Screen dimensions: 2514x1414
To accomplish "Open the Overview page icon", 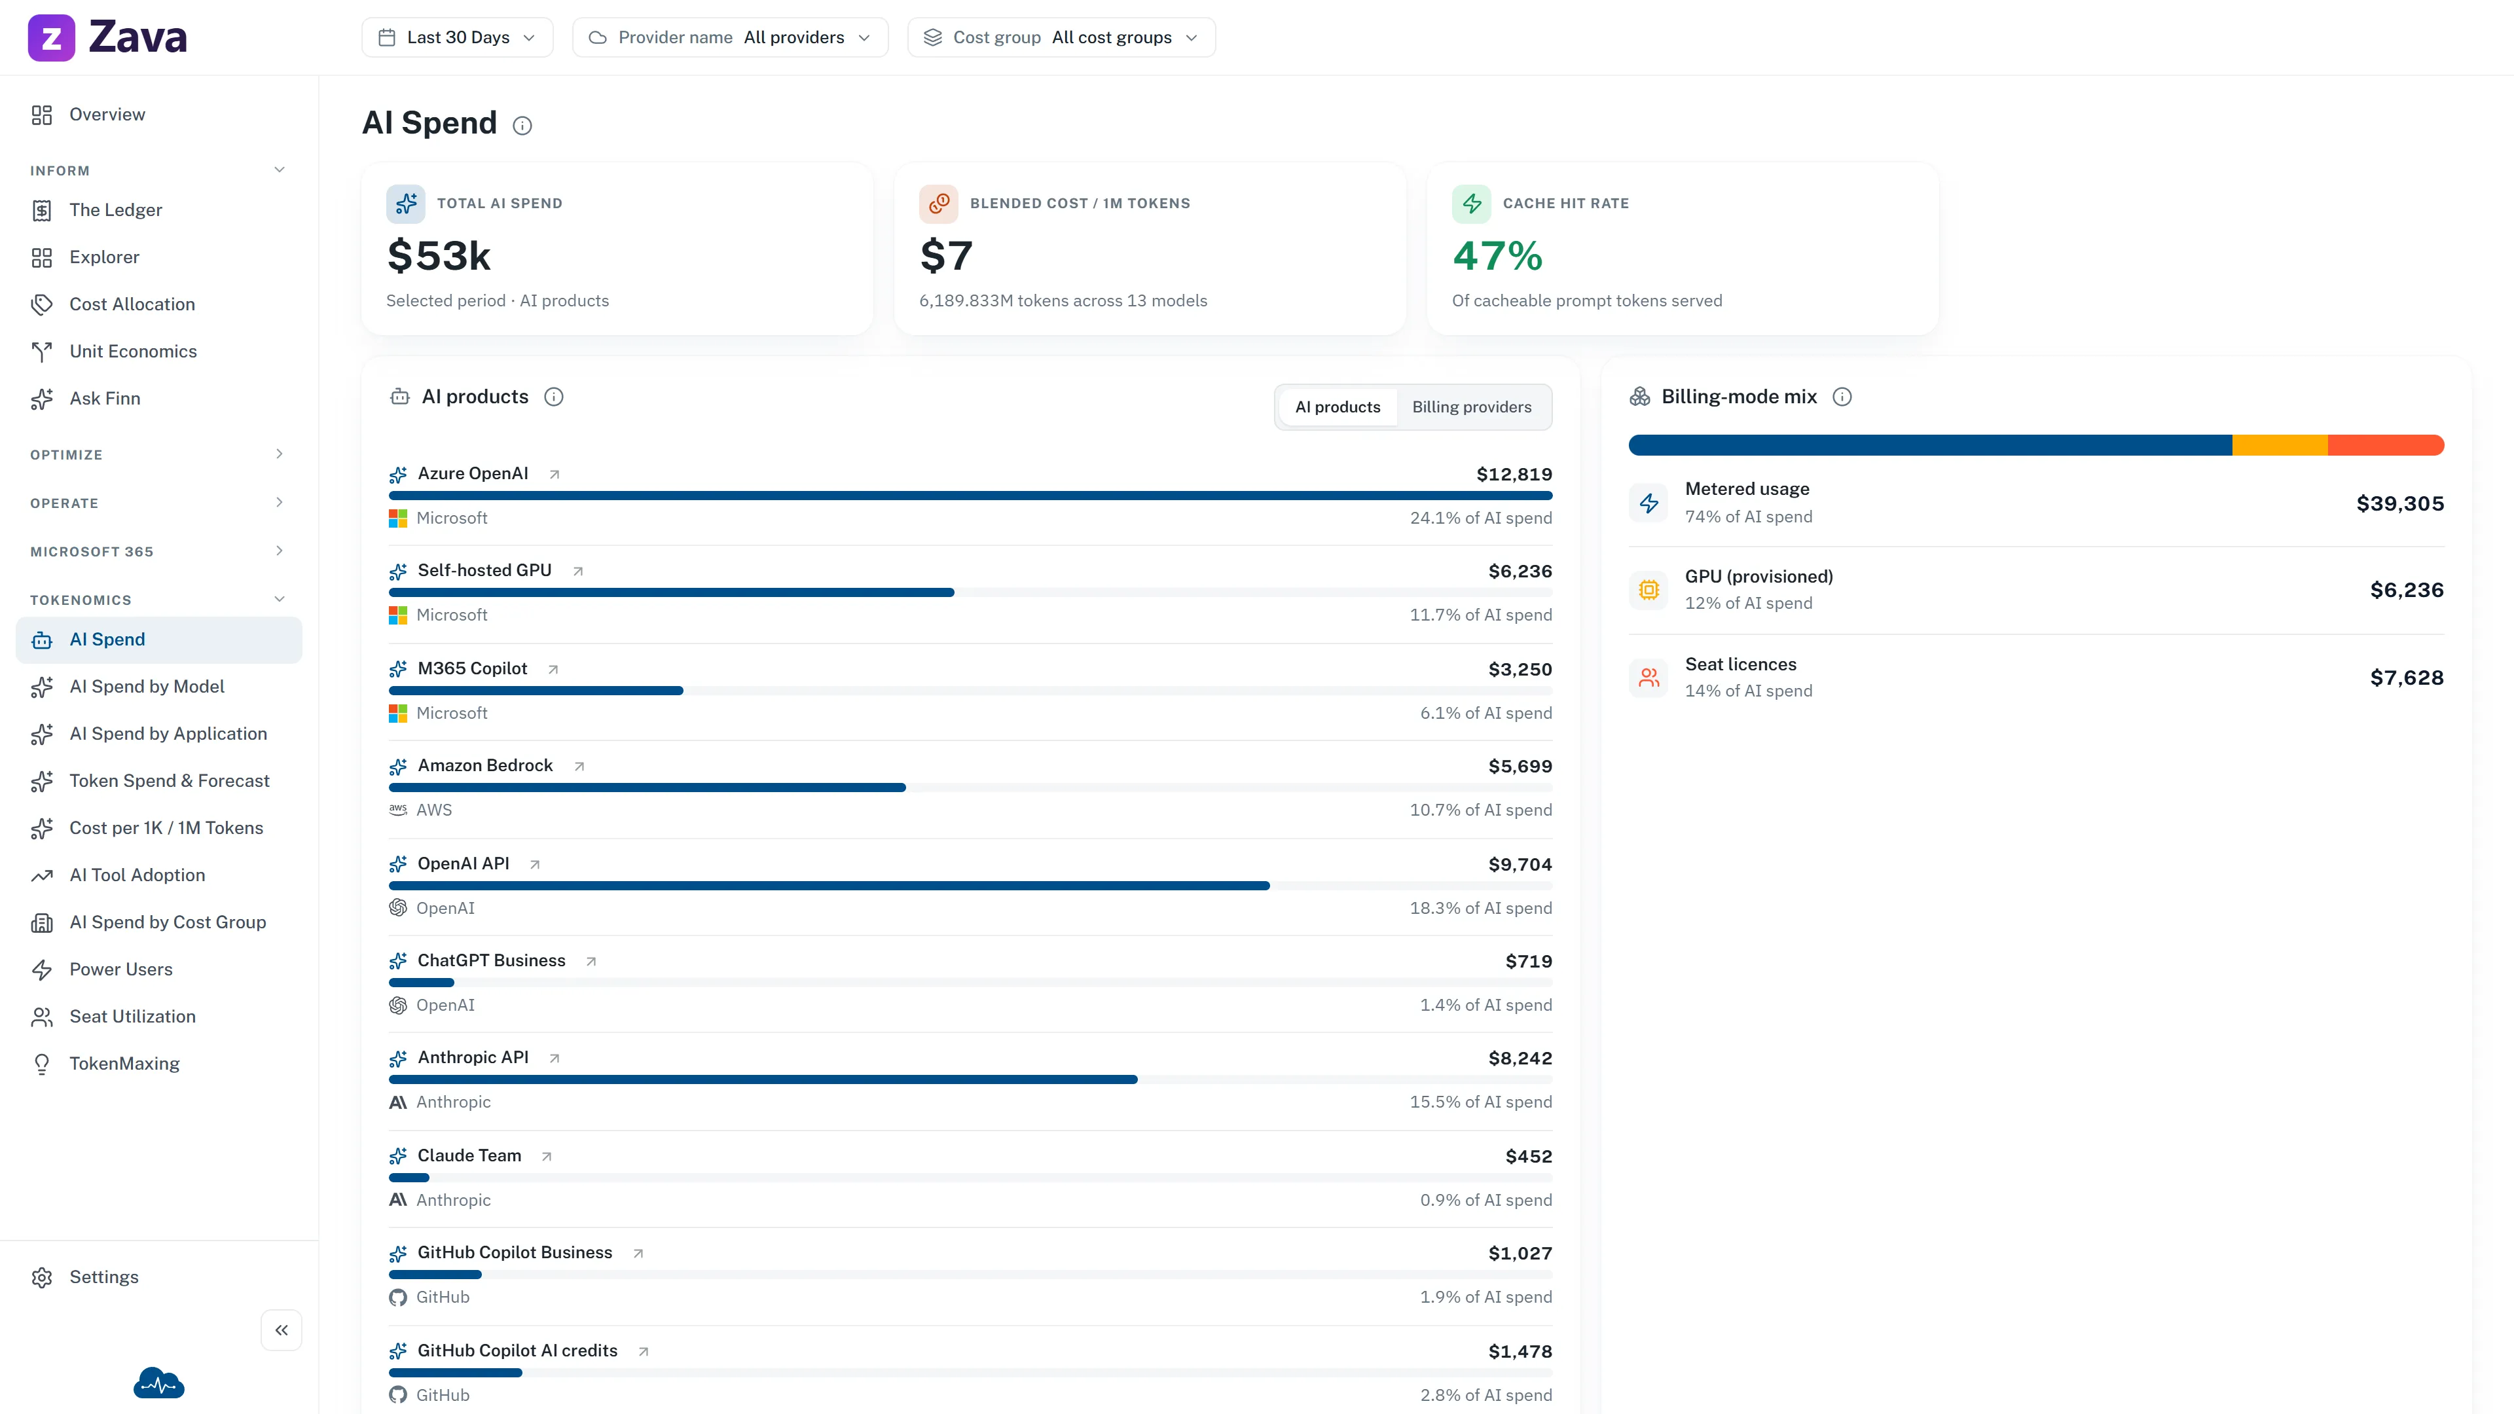I will [41, 115].
